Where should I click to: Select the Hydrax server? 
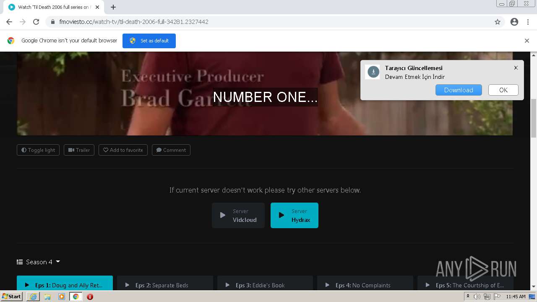point(295,216)
